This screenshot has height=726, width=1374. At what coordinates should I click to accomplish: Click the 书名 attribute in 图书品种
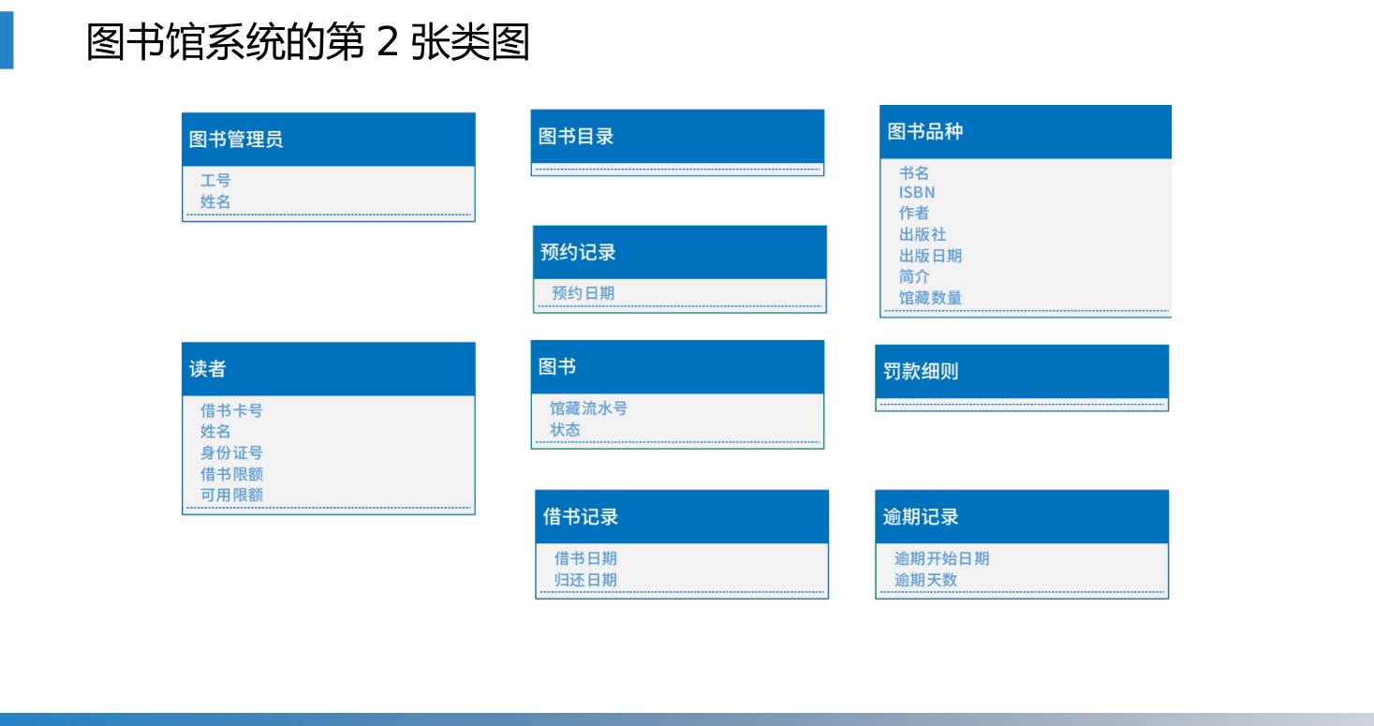coord(914,173)
